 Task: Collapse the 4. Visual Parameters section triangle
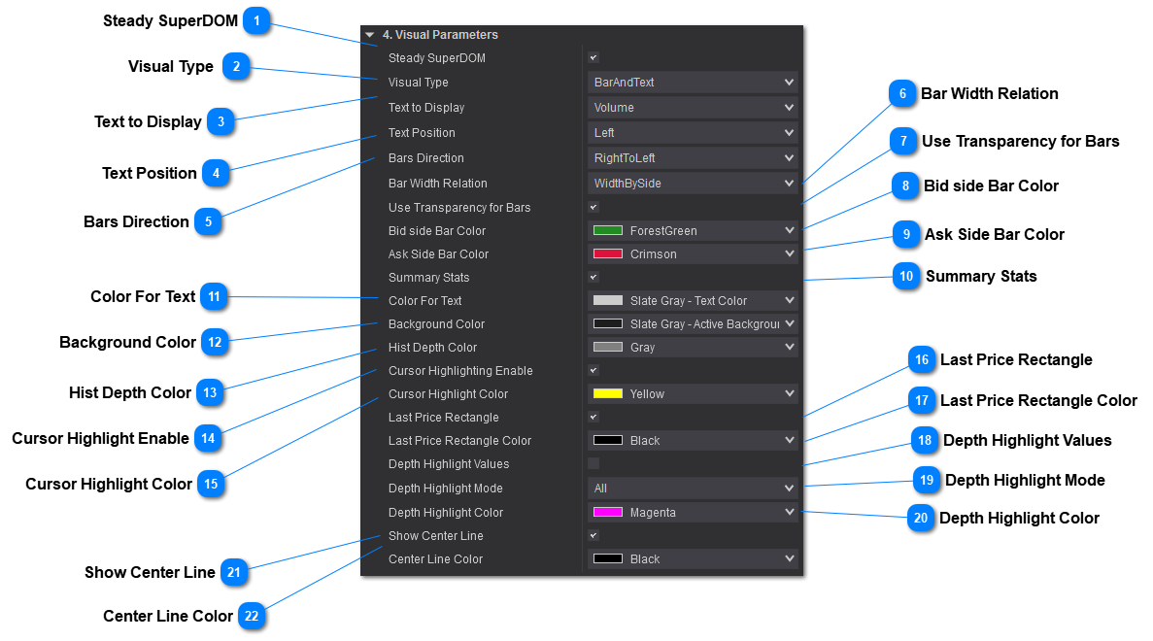tap(370, 35)
